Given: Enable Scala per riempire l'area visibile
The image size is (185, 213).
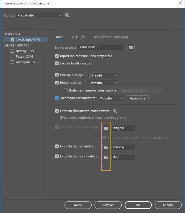Looking at the screenshot, I should point(66,90).
